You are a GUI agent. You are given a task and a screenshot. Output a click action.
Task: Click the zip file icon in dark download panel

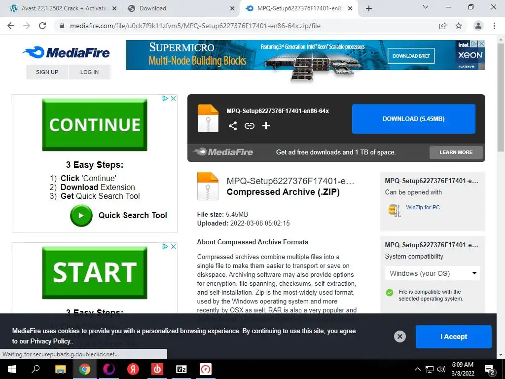click(x=208, y=118)
